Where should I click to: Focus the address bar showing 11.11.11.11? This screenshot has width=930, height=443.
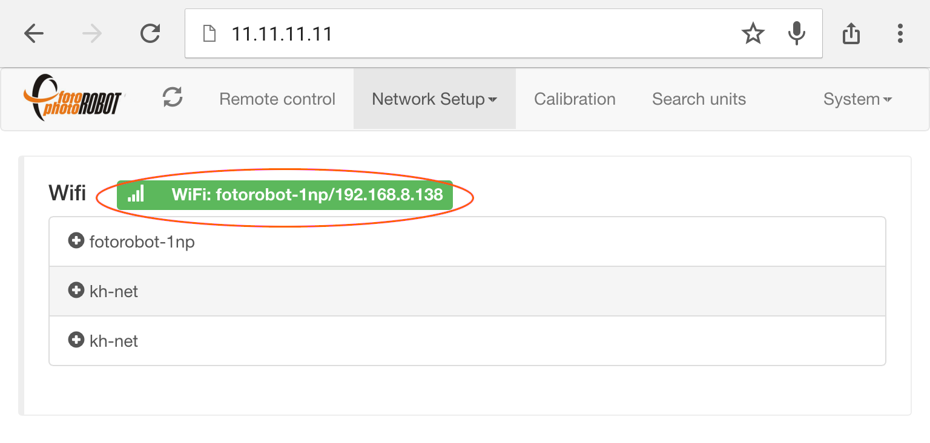(472, 33)
